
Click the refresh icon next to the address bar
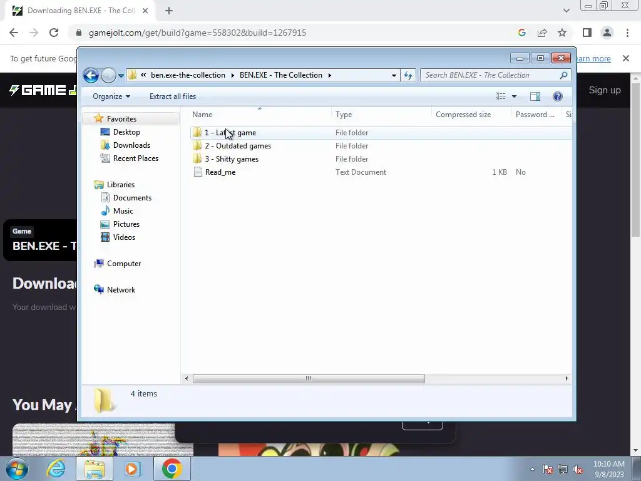(408, 75)
